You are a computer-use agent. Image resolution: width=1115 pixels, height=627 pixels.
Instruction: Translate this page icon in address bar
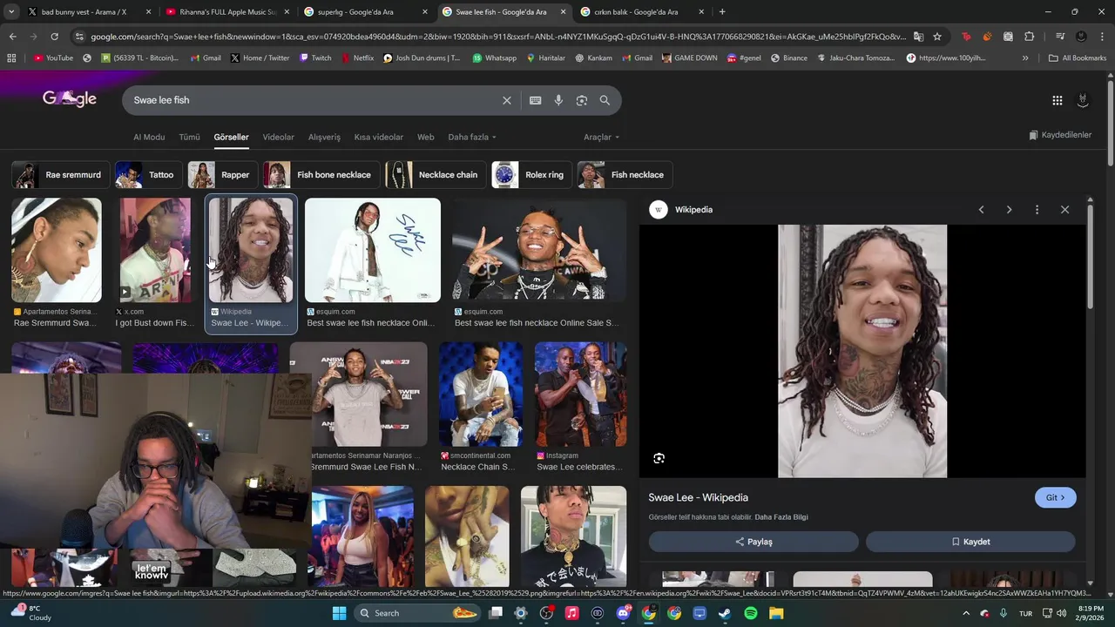click(918, 37)
